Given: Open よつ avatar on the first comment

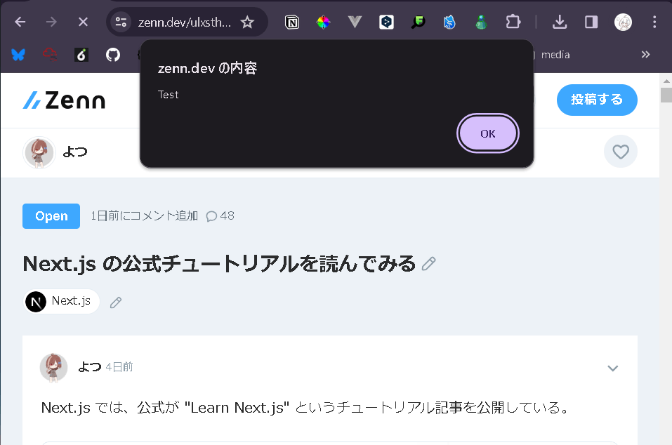Looking at the screenshot, I should [x=53, y=367].
